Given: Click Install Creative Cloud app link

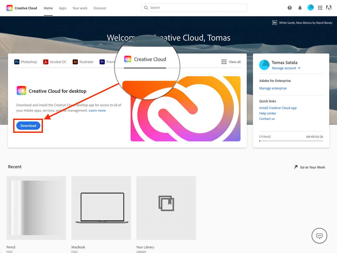Looking at the screenshot, I should (278, 108).
